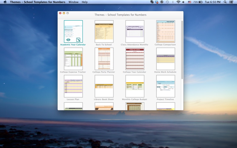The image size is (237, 148).
Task: Select the Back To School template thumbnail
Action: [x=104, y=31]
